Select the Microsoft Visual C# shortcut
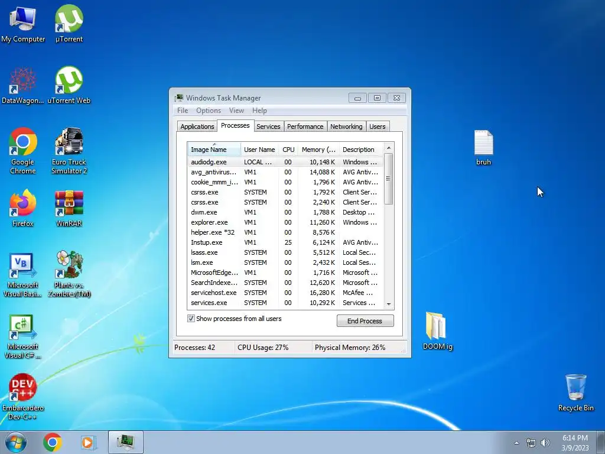Screen dimensions: 605x454 [x=23, y=336]
